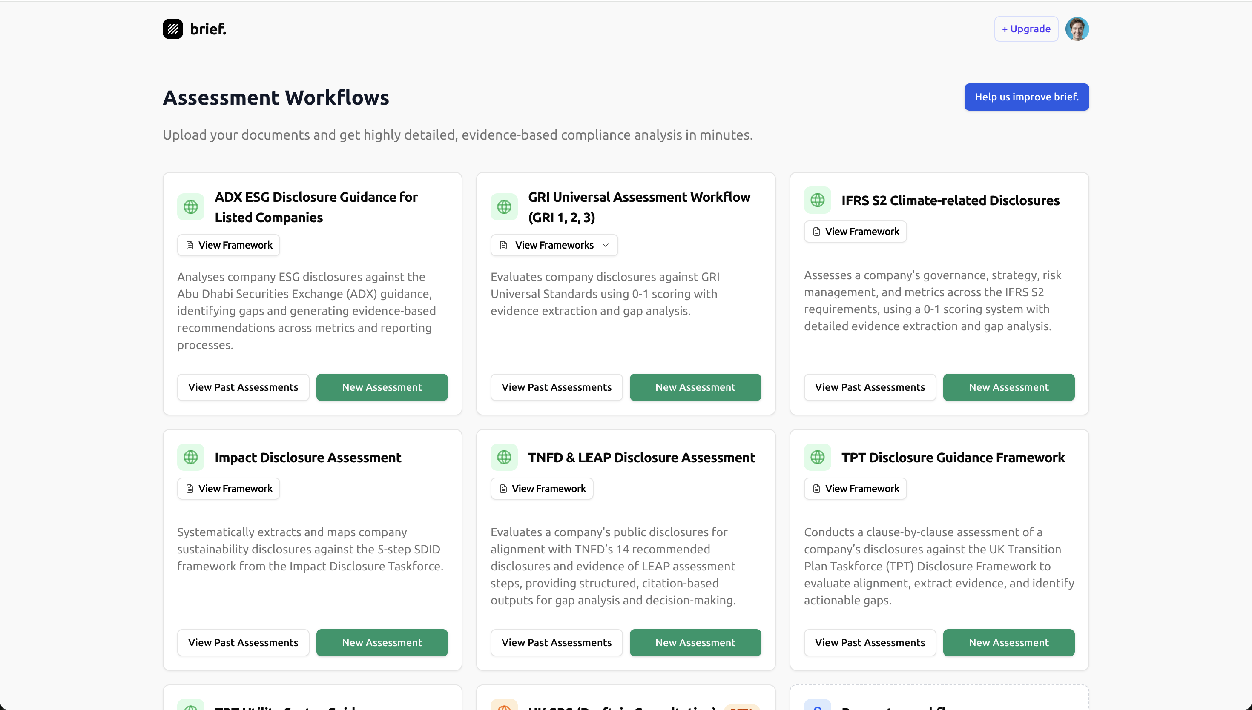This screenshot has height=710, width=1252.
Task: View Framework for TPT Disclosure Guidance Framework
Action: (855, 489)
